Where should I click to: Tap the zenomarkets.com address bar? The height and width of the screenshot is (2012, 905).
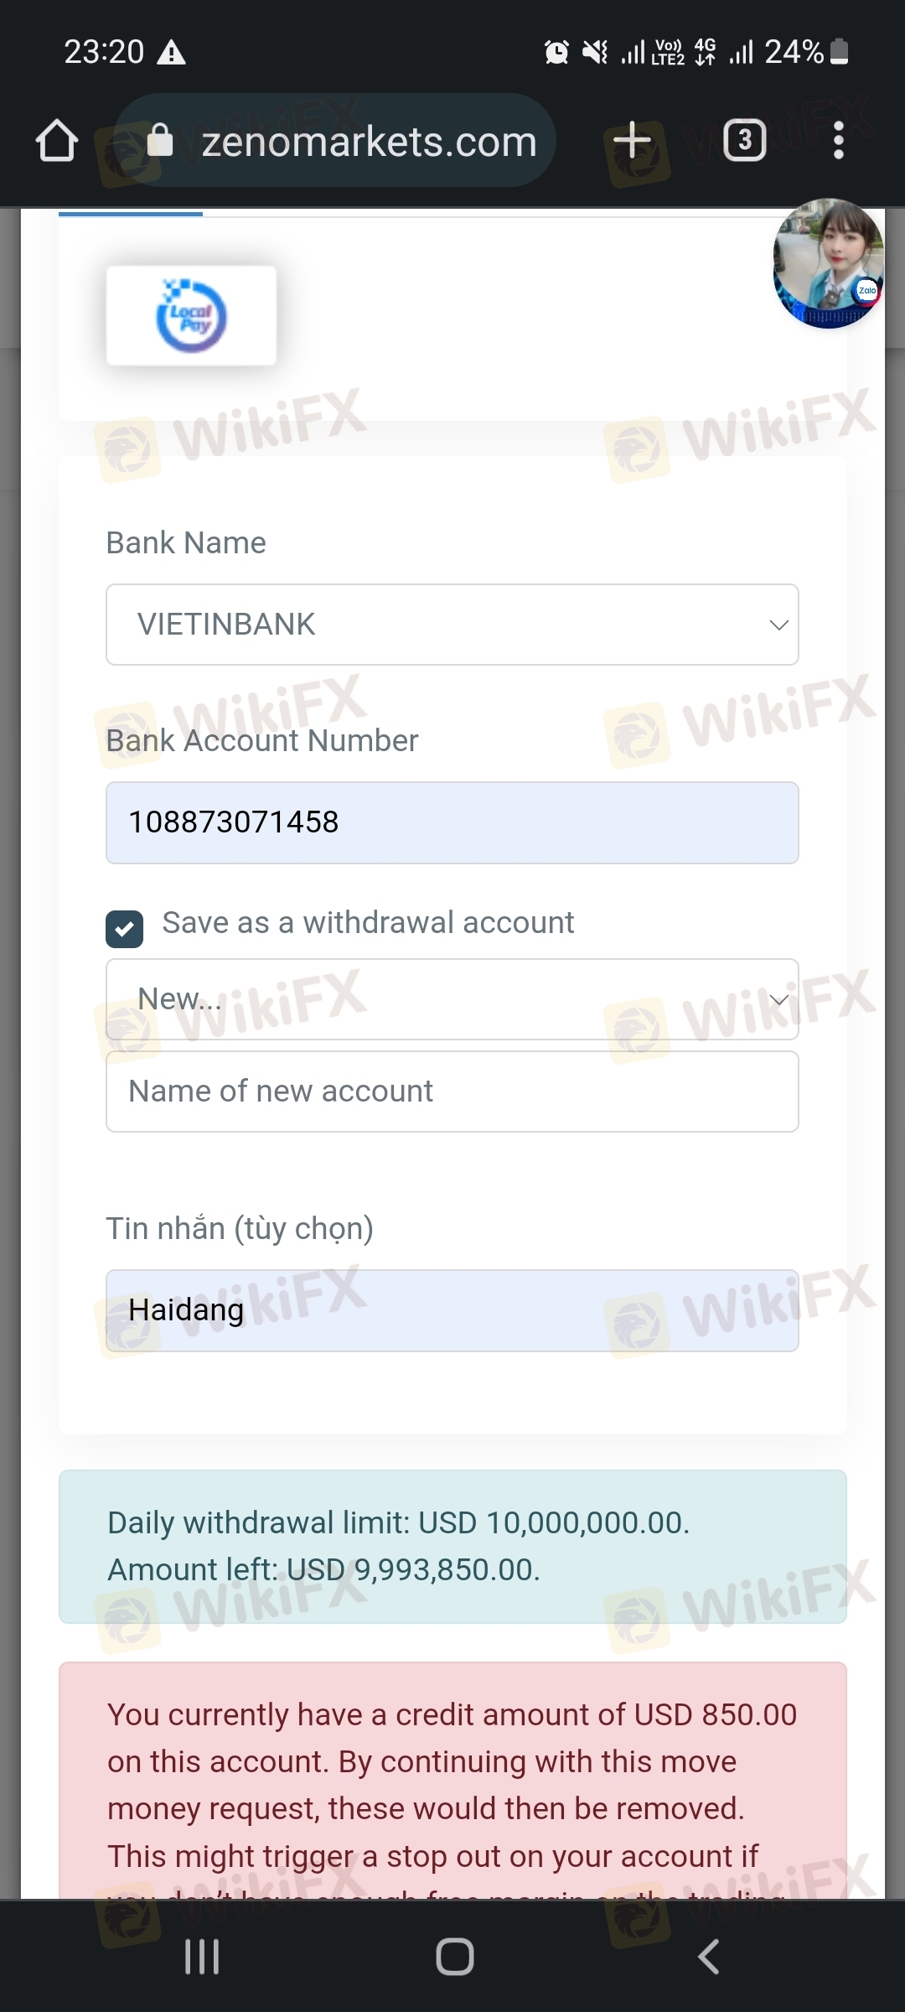(x=335, y=140)
